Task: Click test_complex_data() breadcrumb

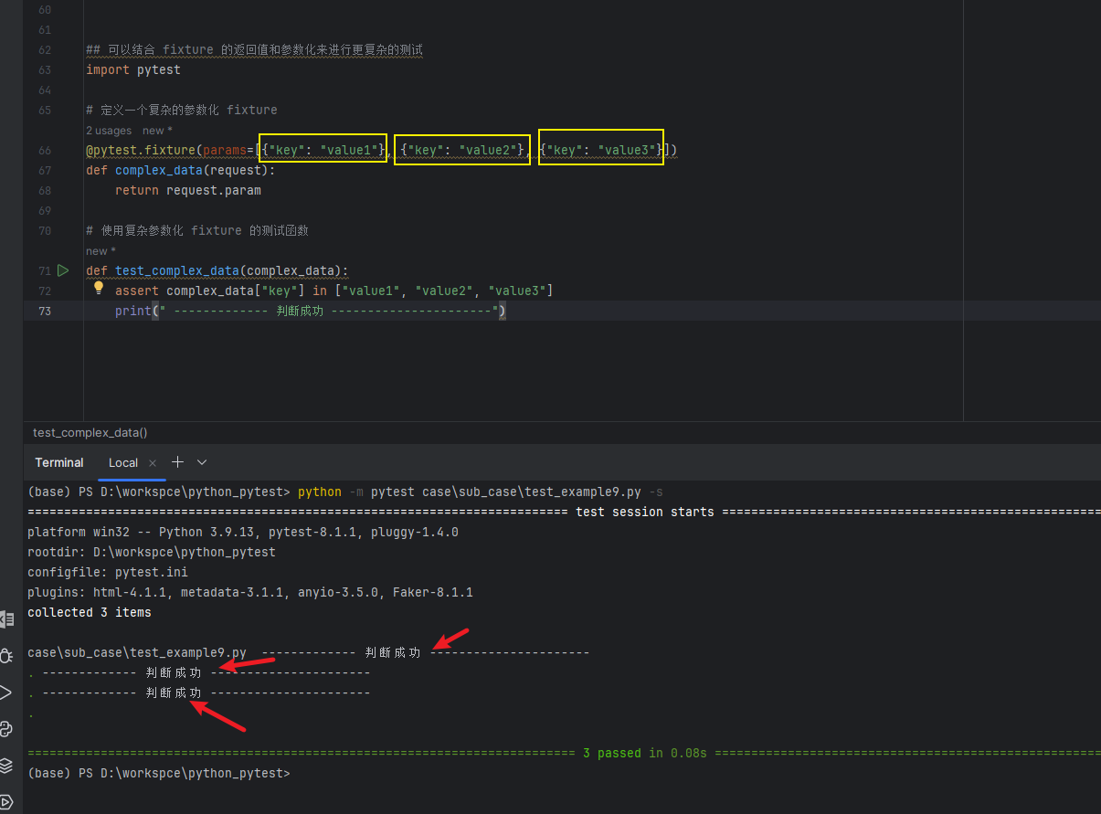Action: coord(90,432)
